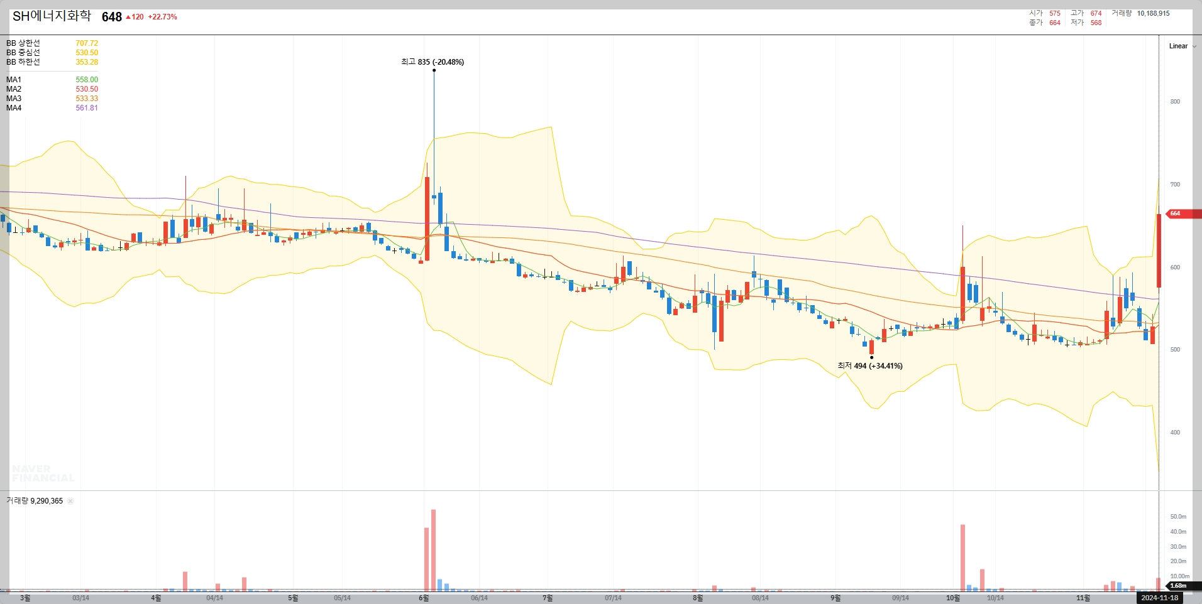Click the 최고 835 high marker label
Screen dimensions: 1202x604
tap(433, 62)
